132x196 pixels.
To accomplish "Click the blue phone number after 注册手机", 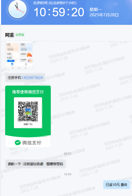I will coord(32,78).
